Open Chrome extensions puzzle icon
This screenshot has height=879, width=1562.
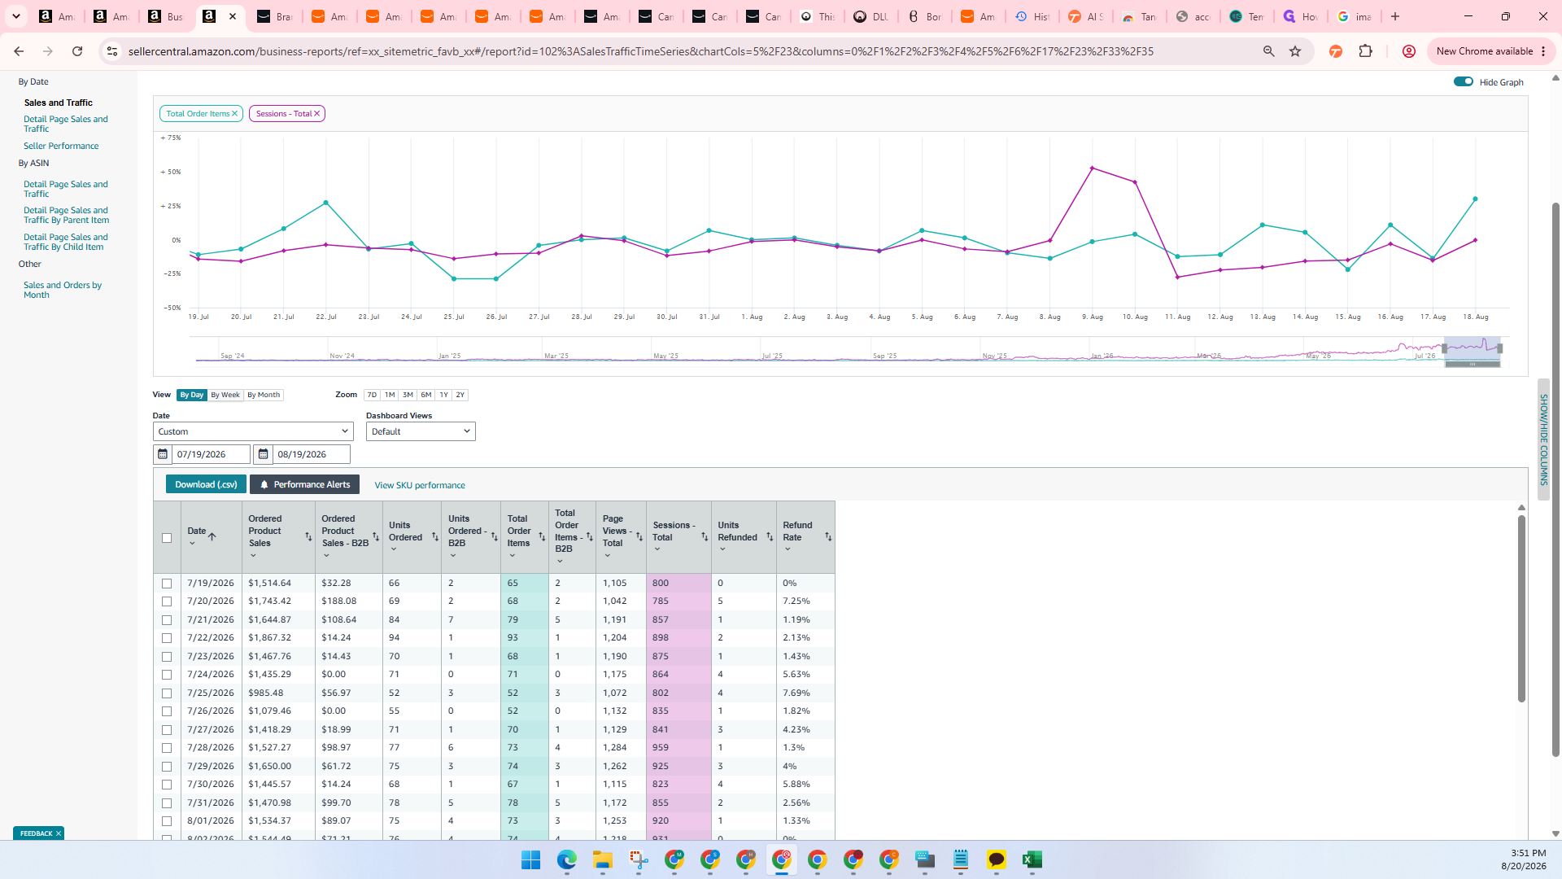click(1365, 51)
